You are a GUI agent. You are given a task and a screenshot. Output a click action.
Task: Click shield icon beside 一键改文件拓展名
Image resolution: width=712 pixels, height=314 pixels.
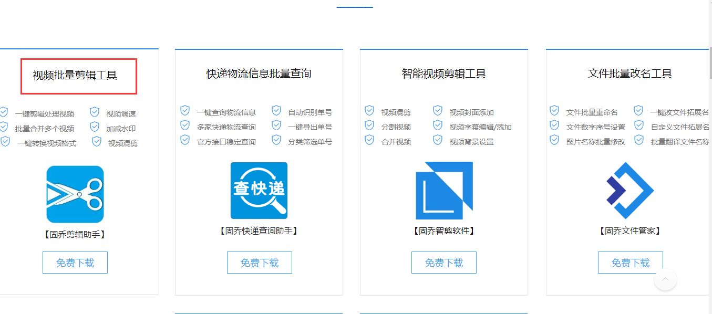click(x=638, y=110)
